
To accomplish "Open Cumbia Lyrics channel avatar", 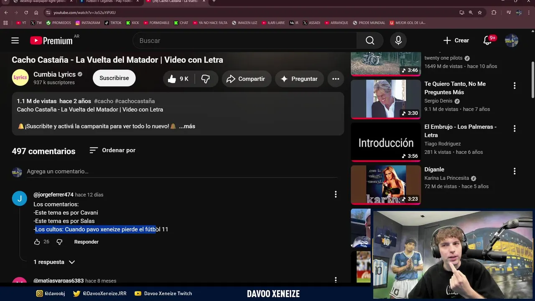I will 20,78.
